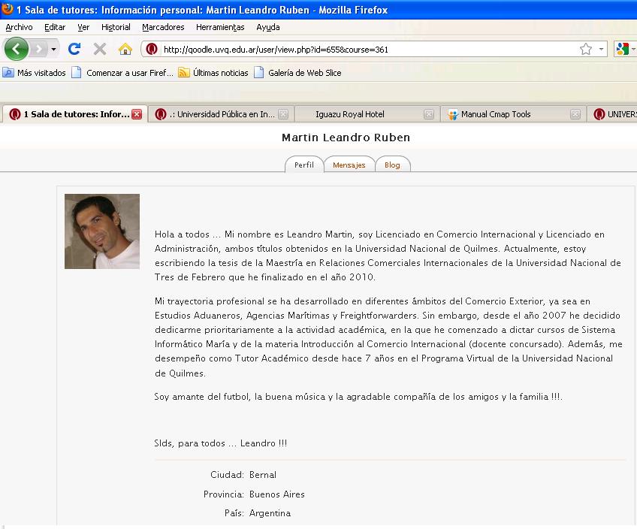Open the Marcadores menu

(163, 27)
